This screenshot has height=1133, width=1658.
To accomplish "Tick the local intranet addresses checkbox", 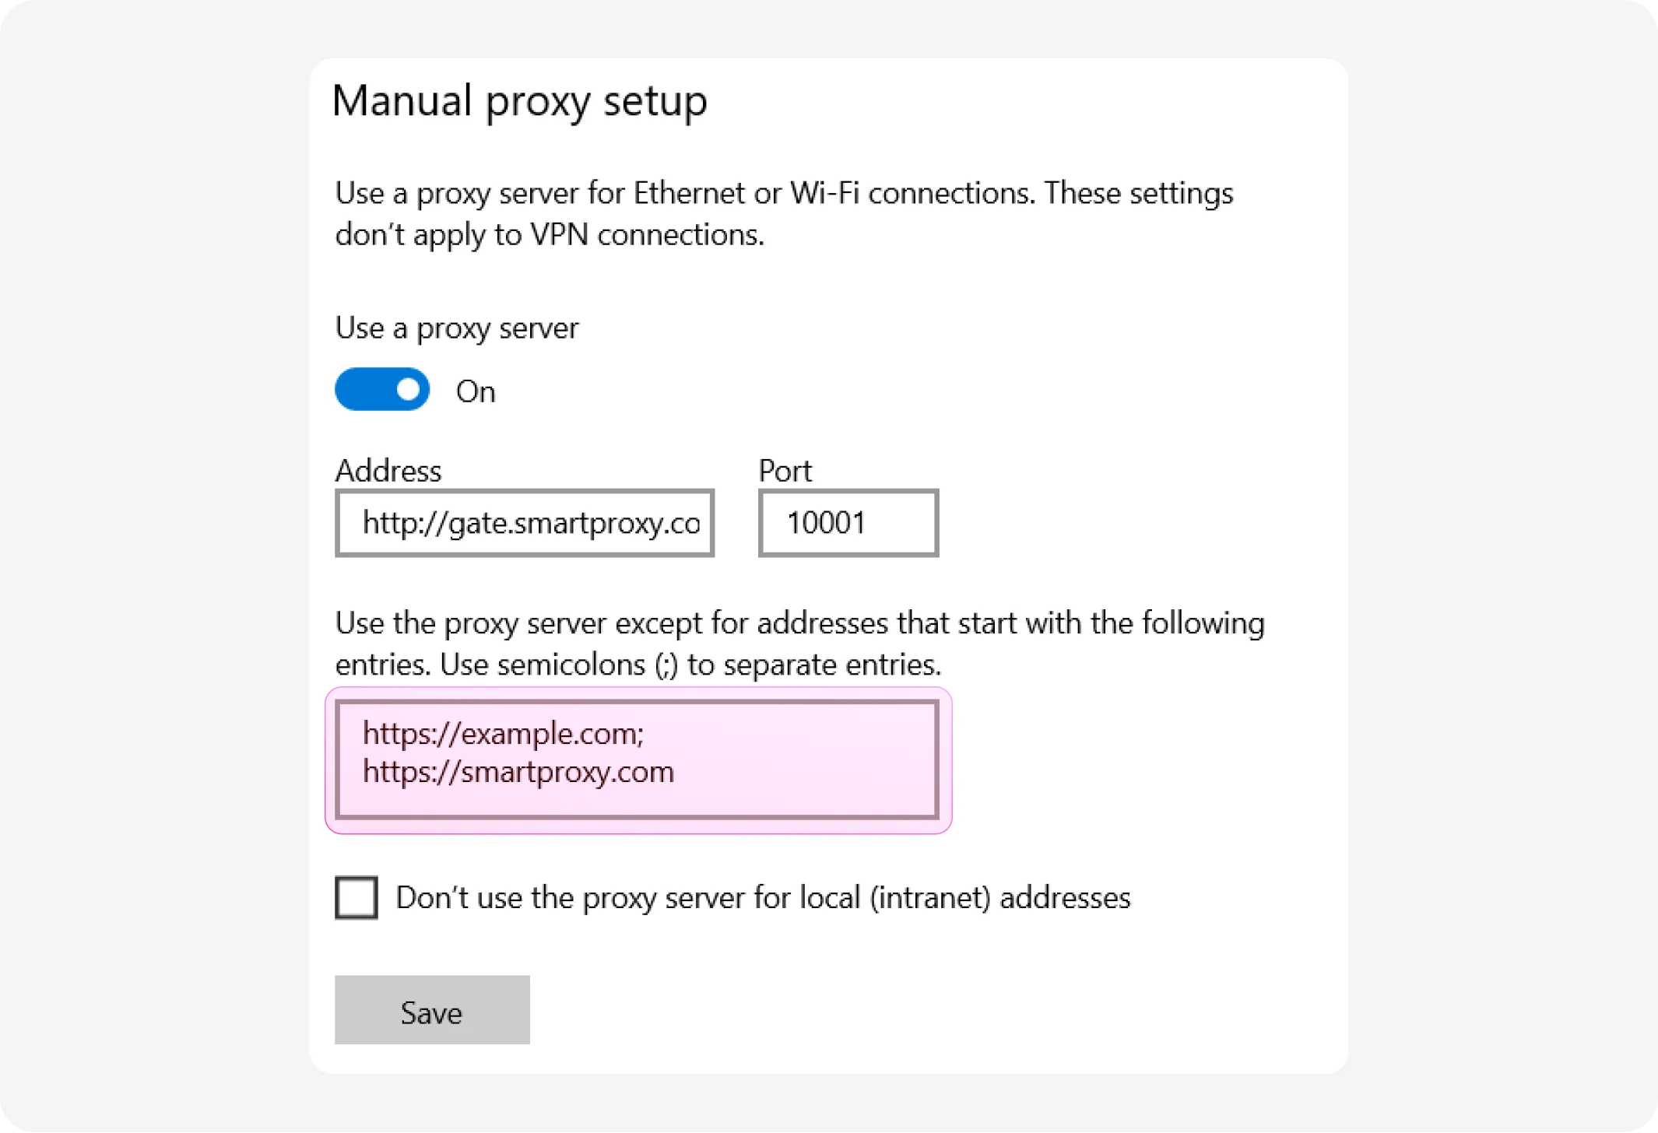I will (357, 897).
